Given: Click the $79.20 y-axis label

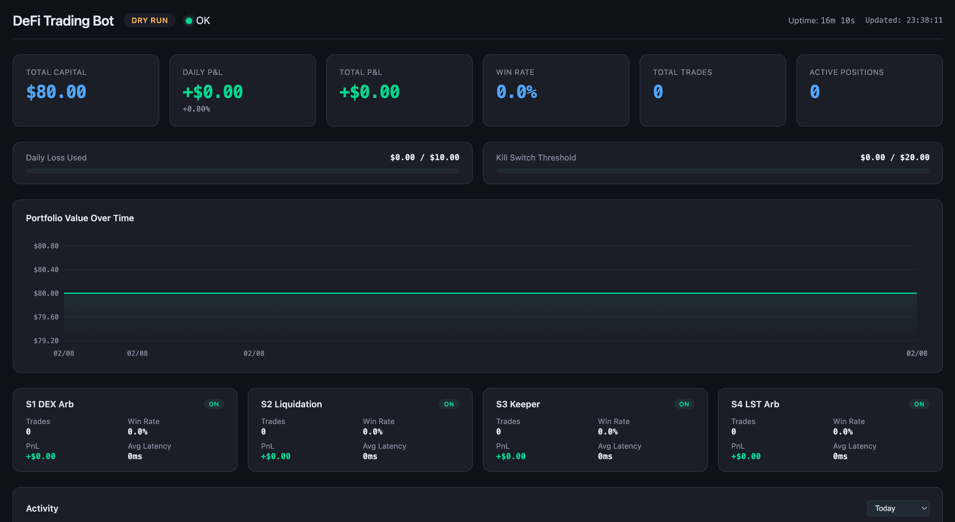Looking at the screenshot, I should pos(46,341).
